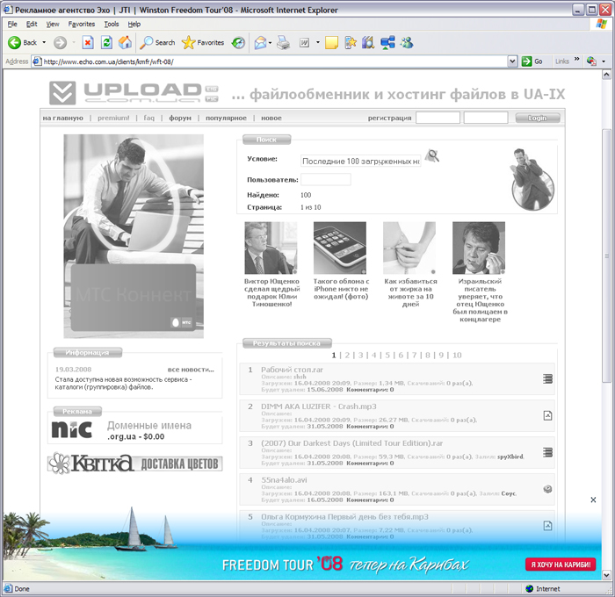Click the second login password field

pos(486,118)
